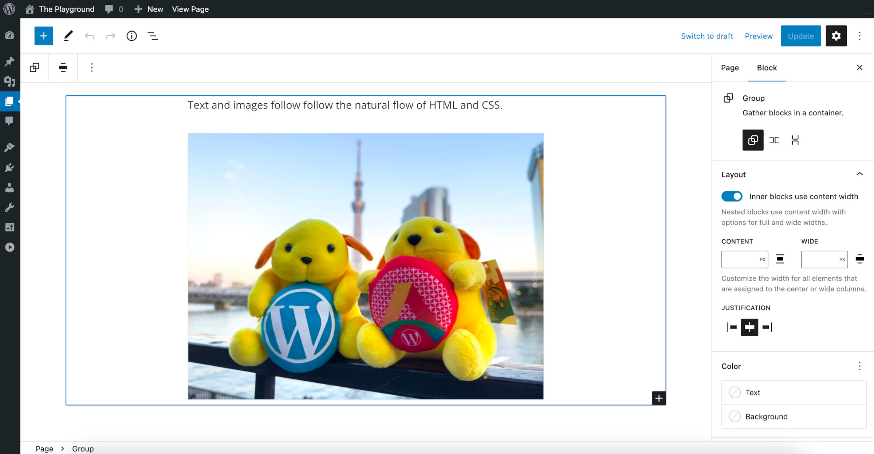Click Switch to draft
Screen dimensions: 874x454
707,36
